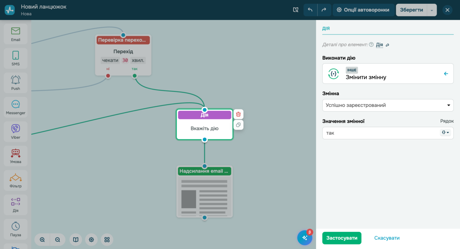Click the zoom in magnifier button
The image size is (460, 249).
click(42, 239)
